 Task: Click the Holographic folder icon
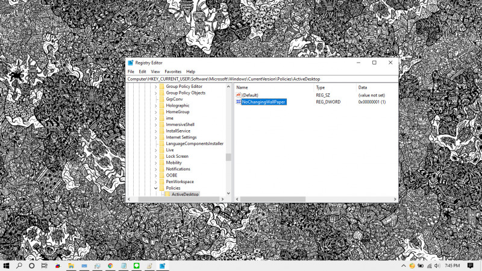(x=161, y=105)
